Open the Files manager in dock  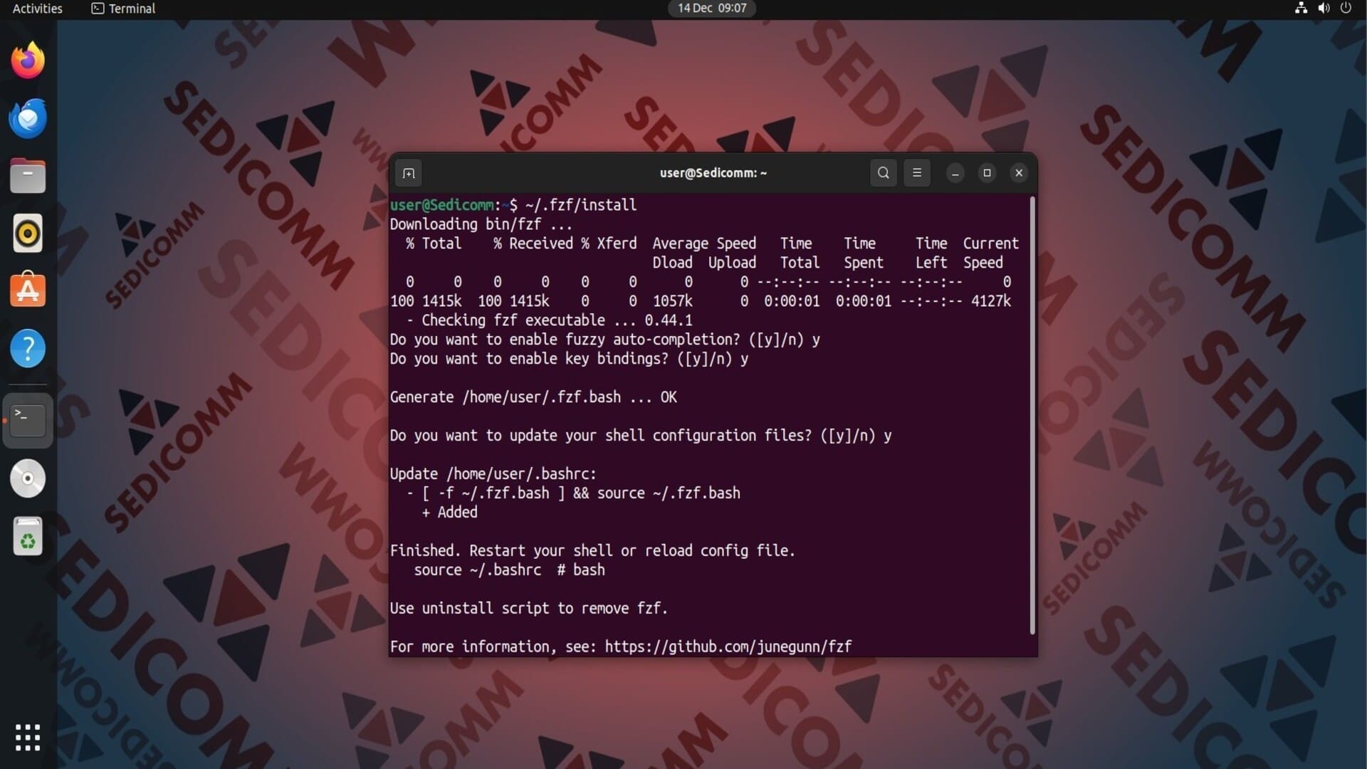[x=28, y=176]
